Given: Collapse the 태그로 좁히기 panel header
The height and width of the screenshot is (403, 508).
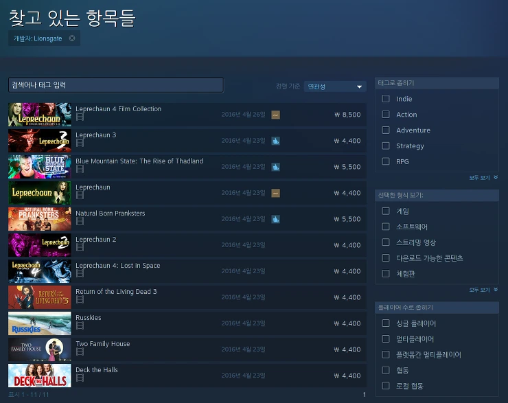Looking at the screenshot, I should 437,83.
